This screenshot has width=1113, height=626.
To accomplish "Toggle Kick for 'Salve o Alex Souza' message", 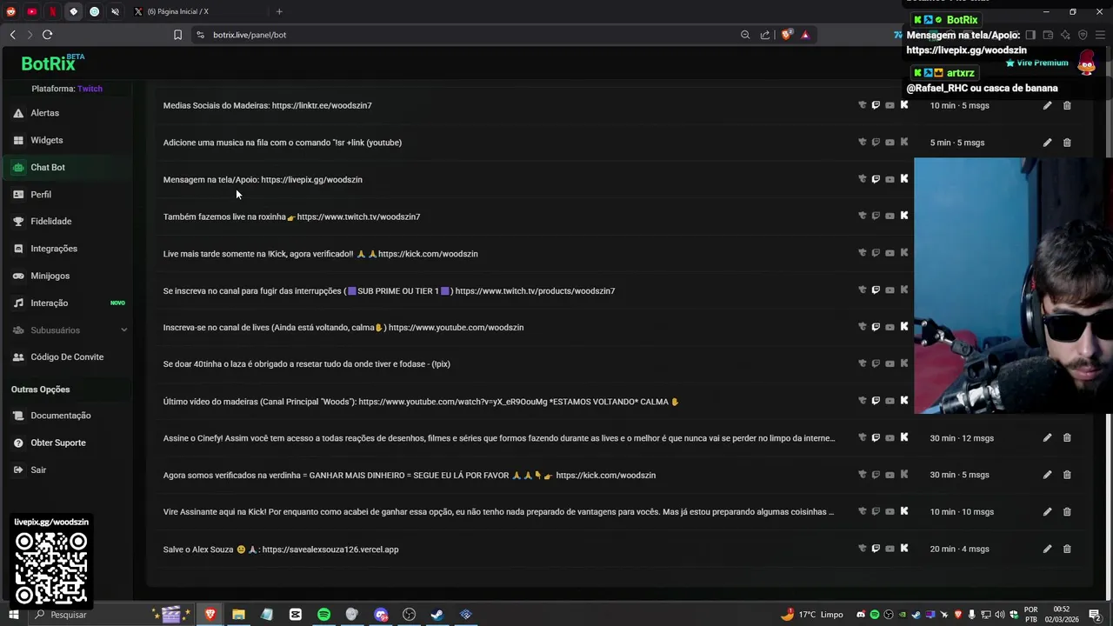I will [904, 549].
